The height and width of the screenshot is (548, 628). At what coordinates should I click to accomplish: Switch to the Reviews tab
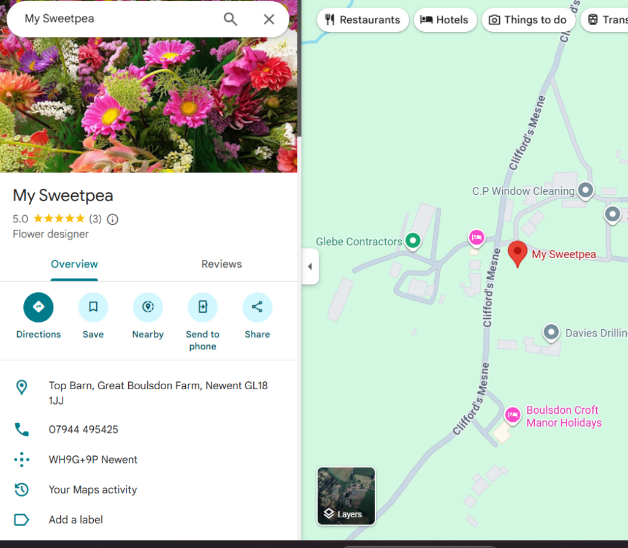(x=221, y=264)
